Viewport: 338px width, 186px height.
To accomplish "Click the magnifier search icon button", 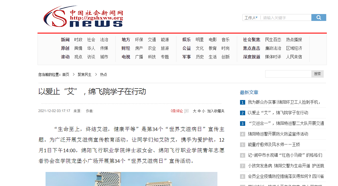I will click(319, 17).
